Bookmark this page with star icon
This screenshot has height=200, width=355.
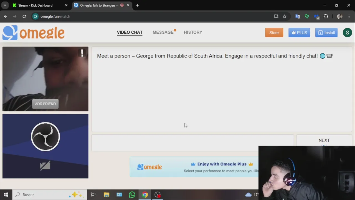tap(285, 16)
